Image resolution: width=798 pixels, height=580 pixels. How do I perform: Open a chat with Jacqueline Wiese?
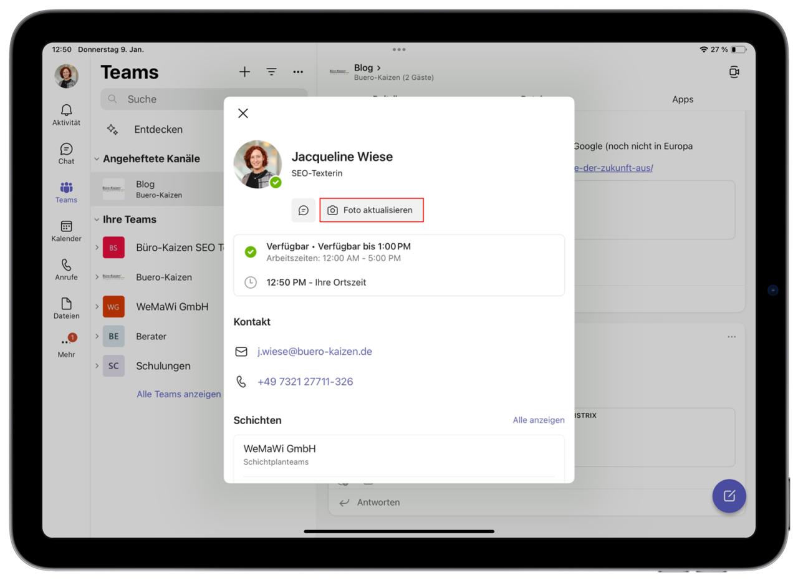tap(304, 210)
